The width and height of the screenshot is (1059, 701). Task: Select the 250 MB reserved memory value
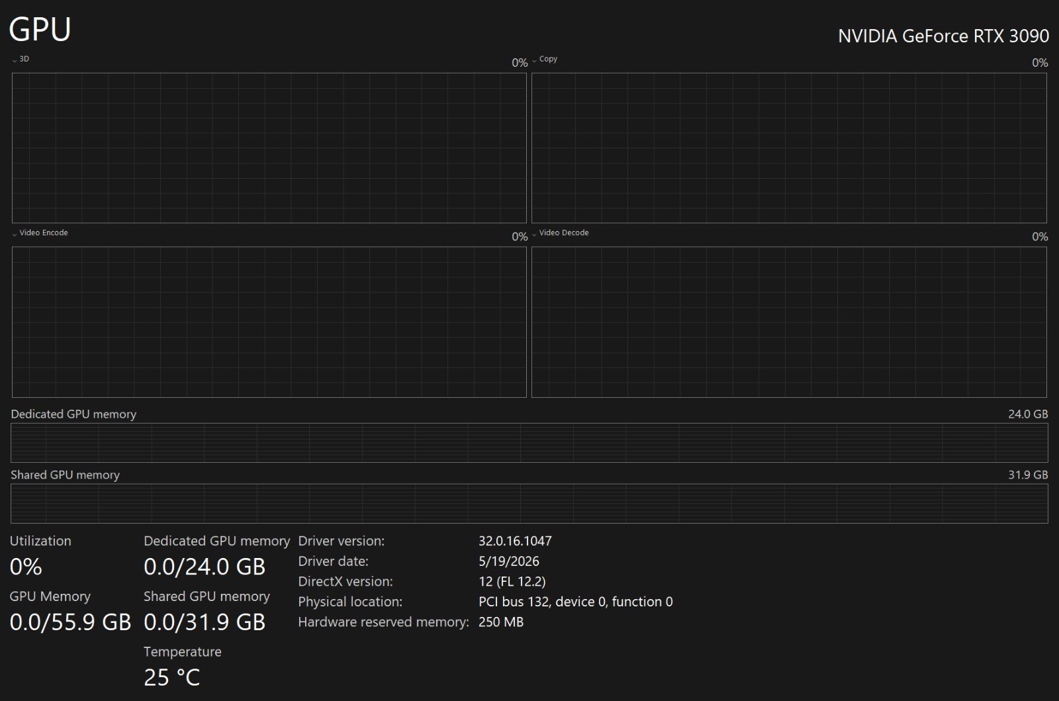point(501,622)
